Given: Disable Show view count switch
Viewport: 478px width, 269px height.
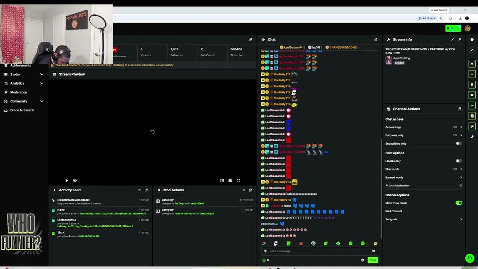Looking at the screenshot, I should coord(459,203).
